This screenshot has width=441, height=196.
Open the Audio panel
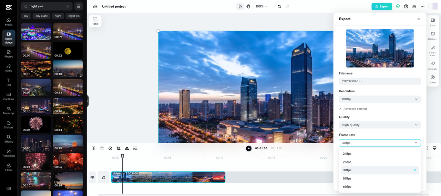tap(9, 68)
